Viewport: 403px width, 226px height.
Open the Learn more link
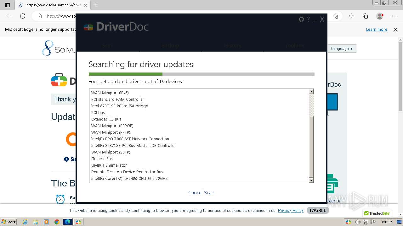pyautogui.click(x=377, y=30)
